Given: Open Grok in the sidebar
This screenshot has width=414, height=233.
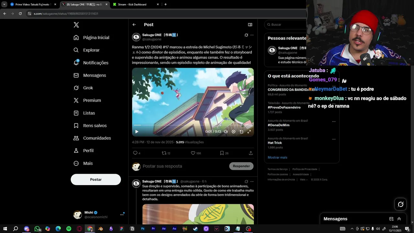Looking at the screenshot, I should [x=83, y=88].
